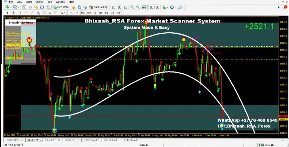Select the Text tool
Viewport: 289px width, 147px height.
[x=50, y=13]
